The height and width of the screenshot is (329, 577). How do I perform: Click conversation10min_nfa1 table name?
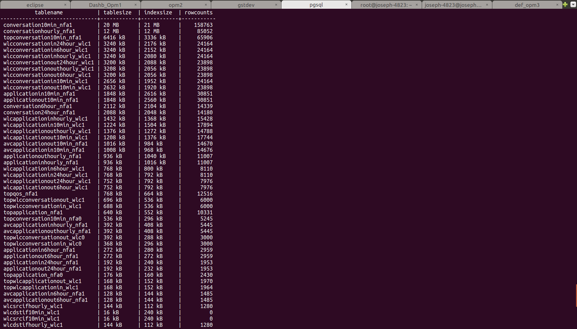[38, 25]
